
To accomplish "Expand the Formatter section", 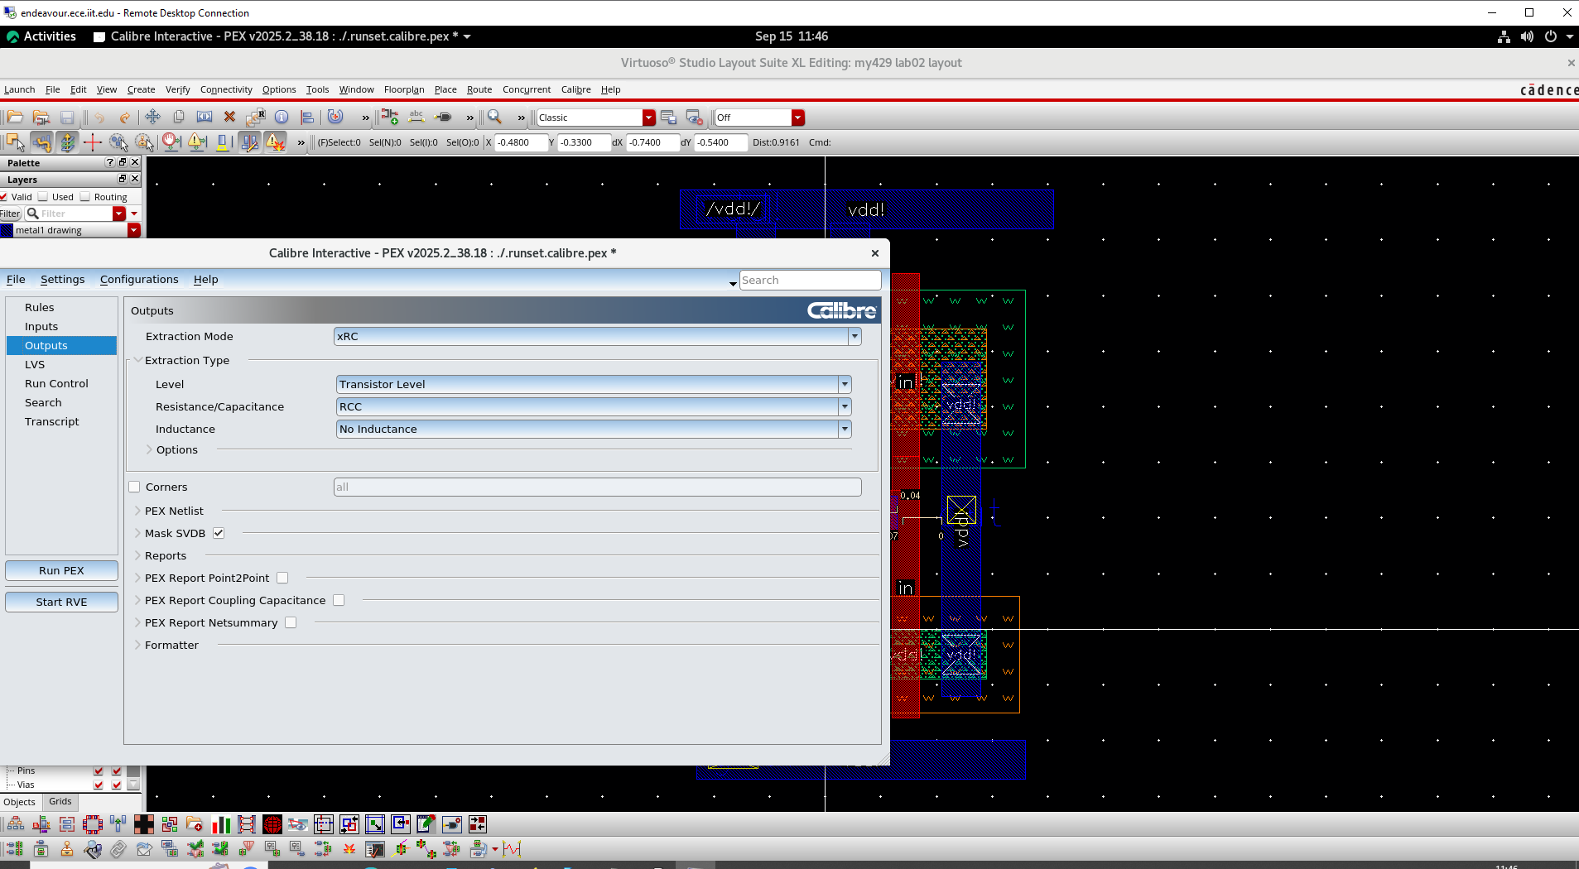I will [137, 645].
